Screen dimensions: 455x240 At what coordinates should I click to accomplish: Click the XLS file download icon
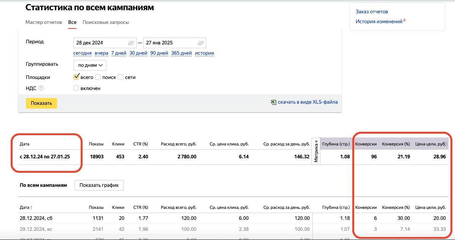(x=273, y=102)
